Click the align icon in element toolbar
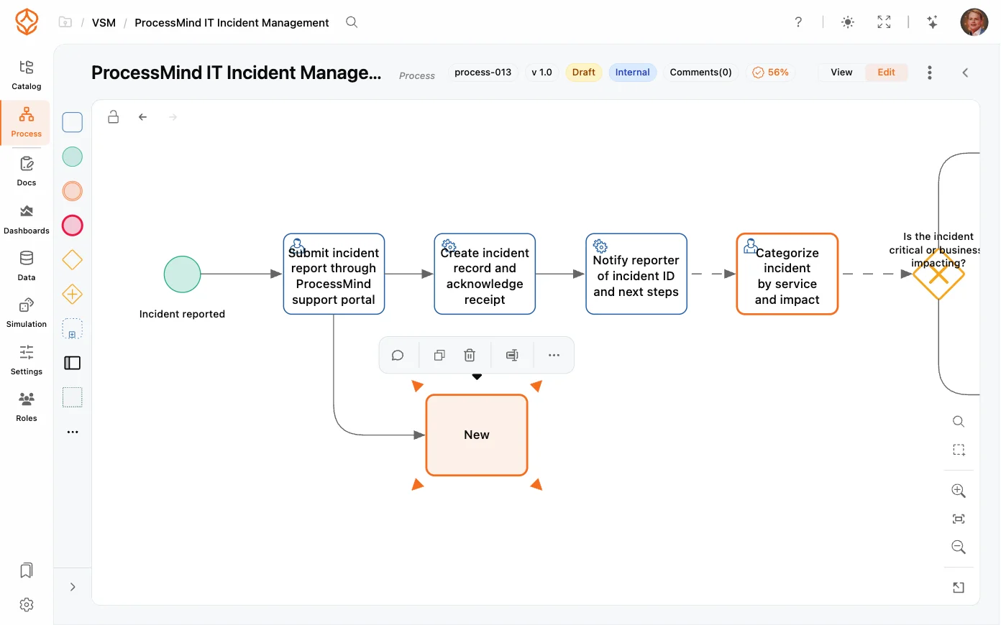The height and width of the screenshot is (625, 1001). tap(512, 355)
